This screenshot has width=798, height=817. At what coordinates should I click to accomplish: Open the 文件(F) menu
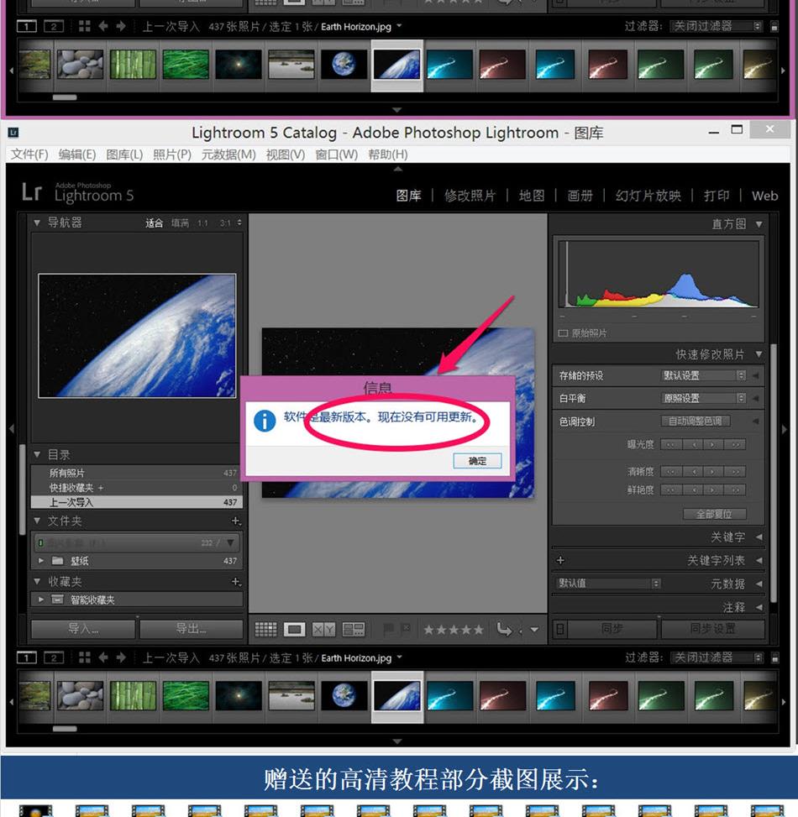(x=29, y=154)
